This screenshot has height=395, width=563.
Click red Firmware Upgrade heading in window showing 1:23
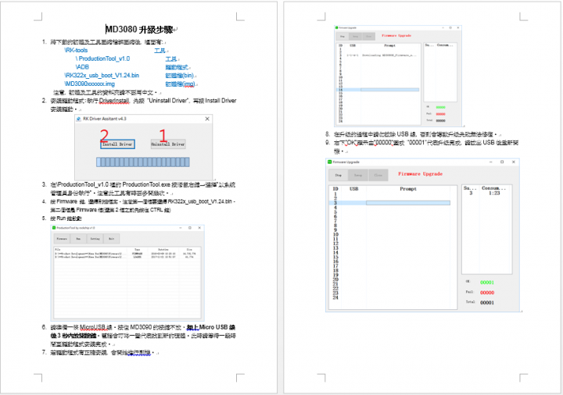click(420, 174)
